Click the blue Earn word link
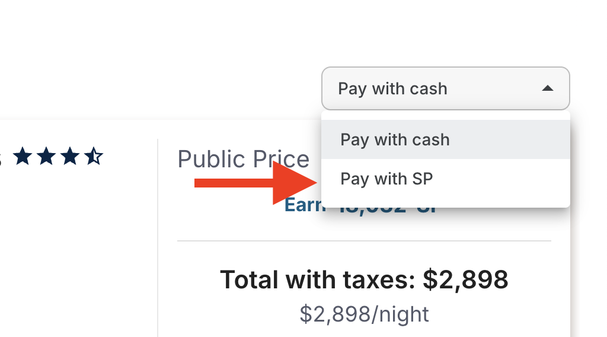The width and height of the screenshot is (607, 337). (304, 205)
